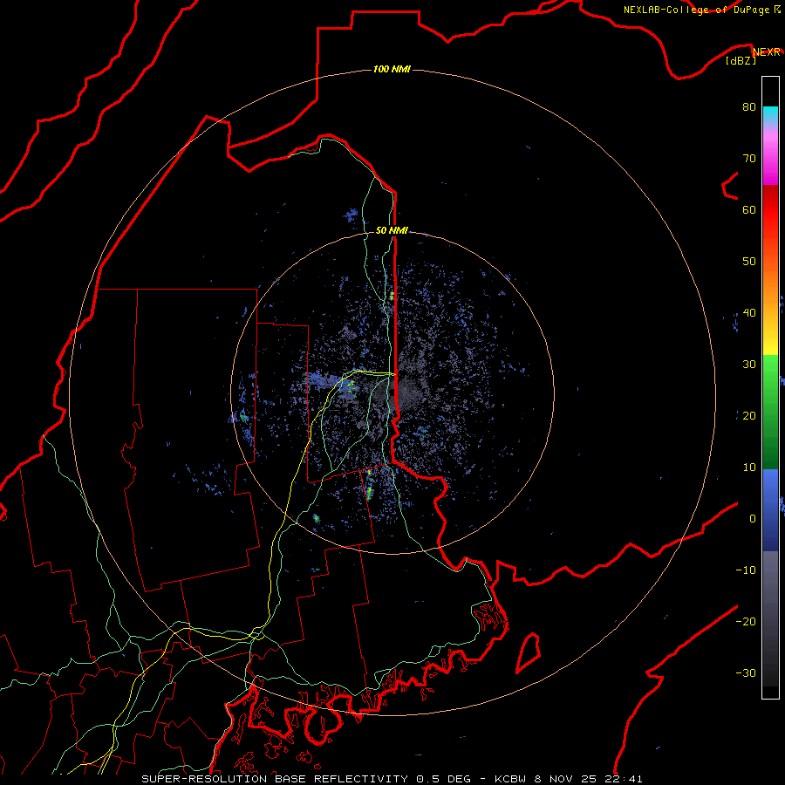Click the 60 dBZ scale value
The height and width of the screenshot is (785, 785).
(x=749, y=209)
